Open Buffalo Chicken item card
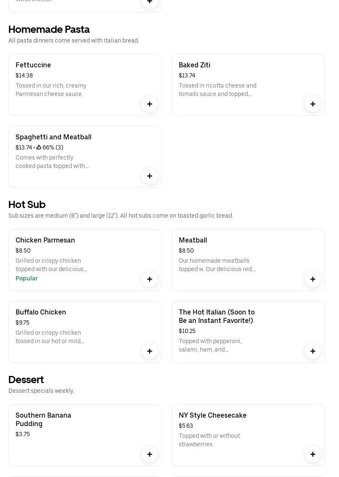The width and height of the screenshot is (339, 477). 84,332
